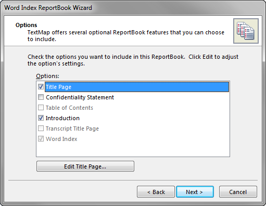Select the Title Page list row
266x206 pixels.
137,87
